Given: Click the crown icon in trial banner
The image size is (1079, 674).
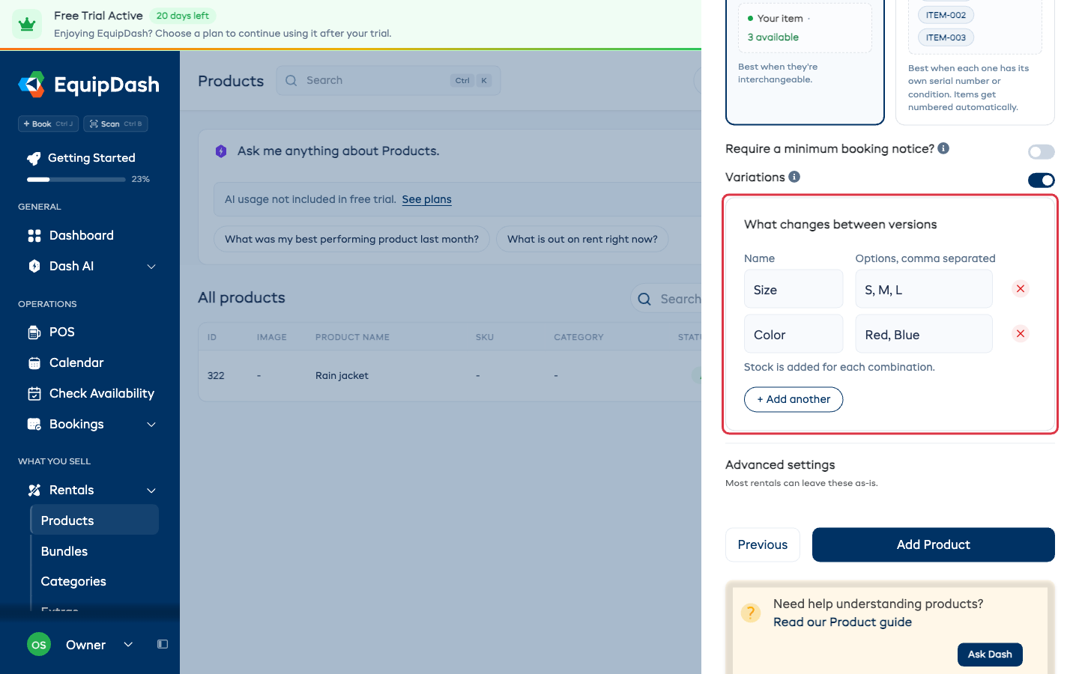Looking at the screenshot, I should (x=27, y=24).
